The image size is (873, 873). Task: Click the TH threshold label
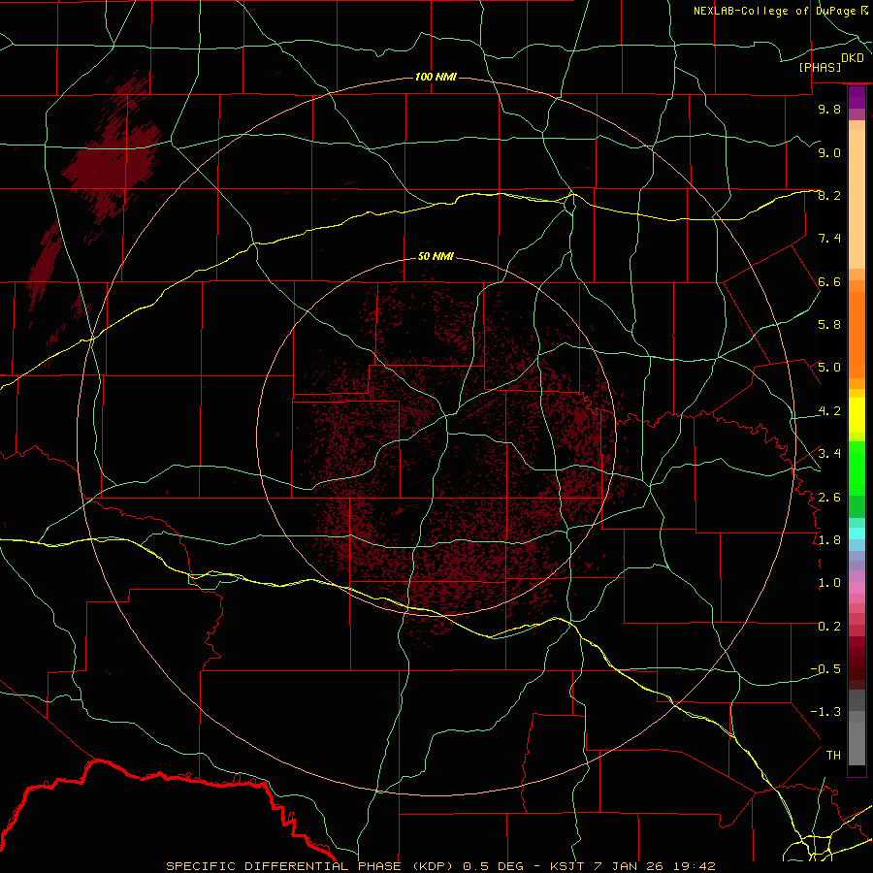833,756
